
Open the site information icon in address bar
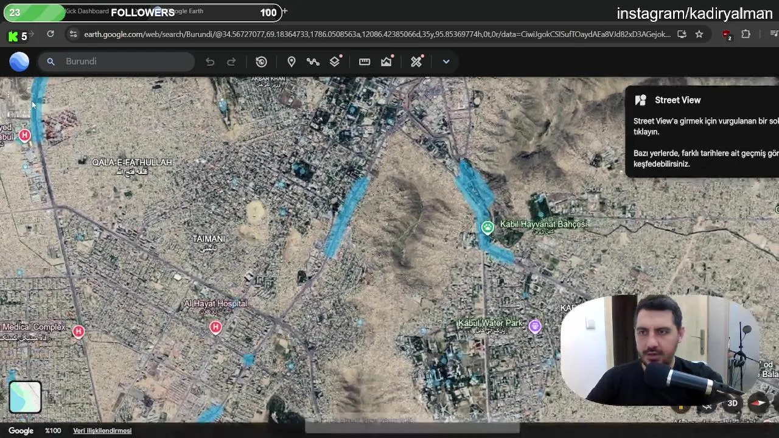click(74, 35)
